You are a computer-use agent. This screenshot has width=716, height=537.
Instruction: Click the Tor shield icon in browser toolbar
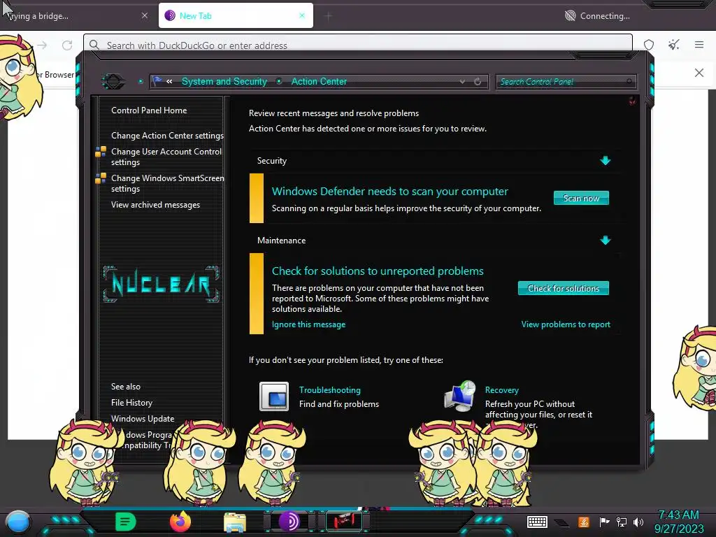click(x=649, y=45)
